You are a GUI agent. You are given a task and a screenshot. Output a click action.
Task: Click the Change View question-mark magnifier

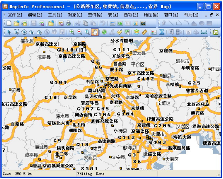point(87,32)
